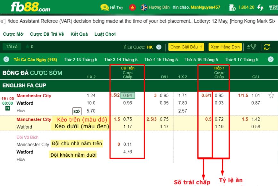Open the Hi chat support icon
278x186 pixels.
tap(105, 7)
